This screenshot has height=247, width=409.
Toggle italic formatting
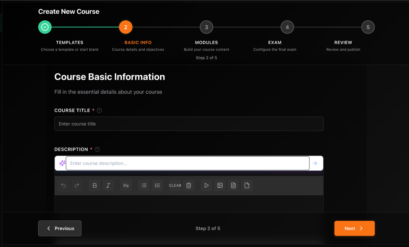pyautogui.click(x=108, y=185)
